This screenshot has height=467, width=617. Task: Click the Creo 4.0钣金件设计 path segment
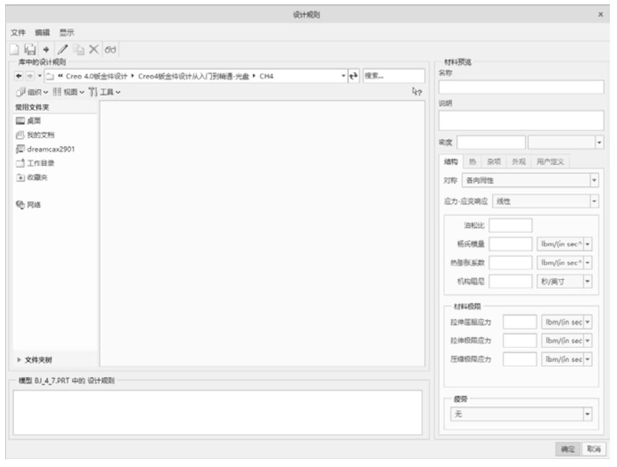click(96, 76)
